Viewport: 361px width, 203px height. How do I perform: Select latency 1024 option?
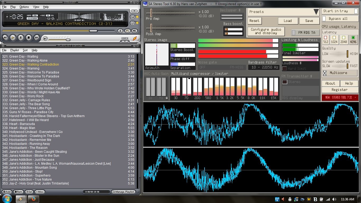334,40
